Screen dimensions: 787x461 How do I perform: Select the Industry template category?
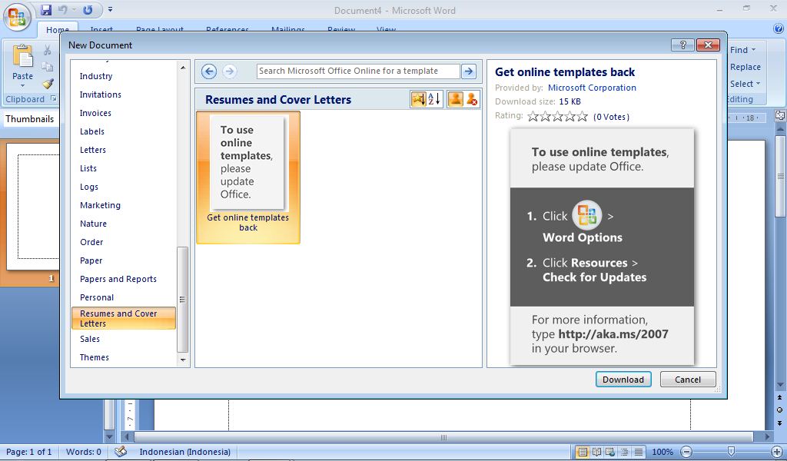point(96,76)
